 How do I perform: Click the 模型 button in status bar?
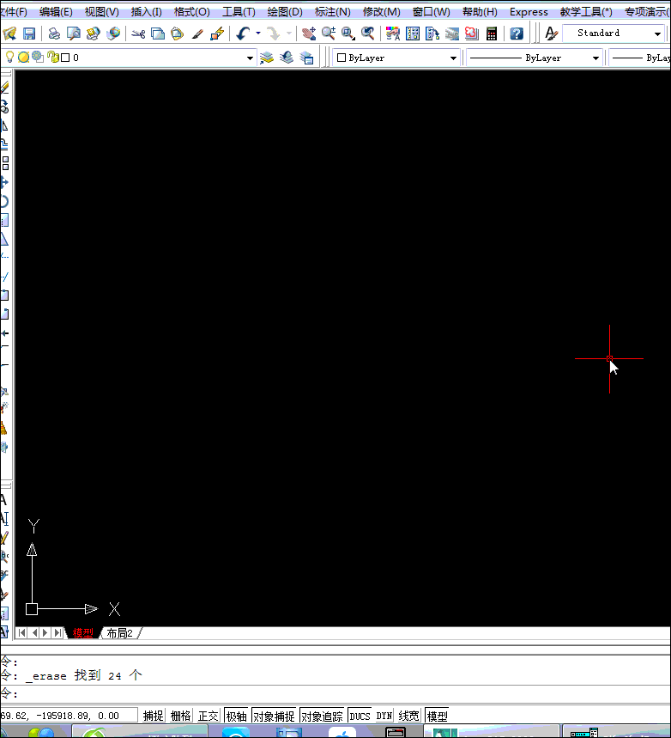pos(437,716)
